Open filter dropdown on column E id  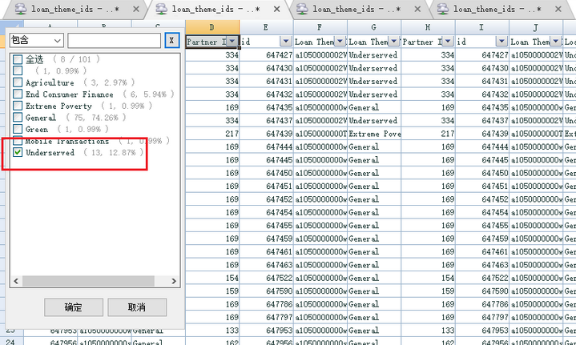pos(285,42)
